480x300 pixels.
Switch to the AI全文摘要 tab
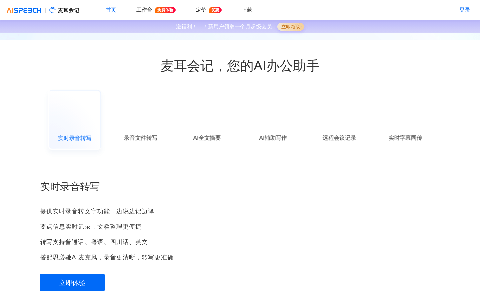(x=207, y=138)
